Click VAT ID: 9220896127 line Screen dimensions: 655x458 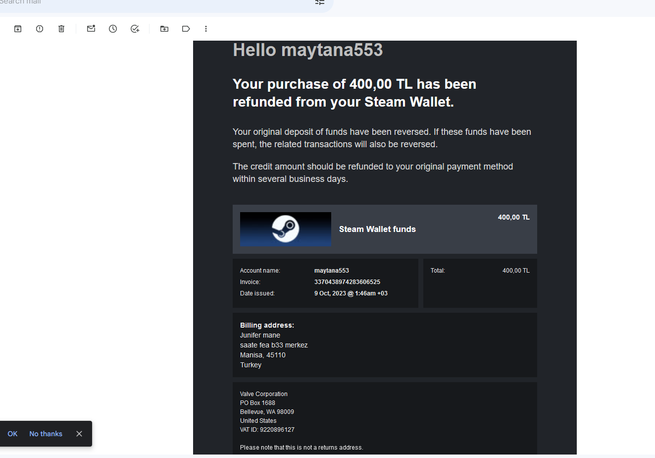267,430
